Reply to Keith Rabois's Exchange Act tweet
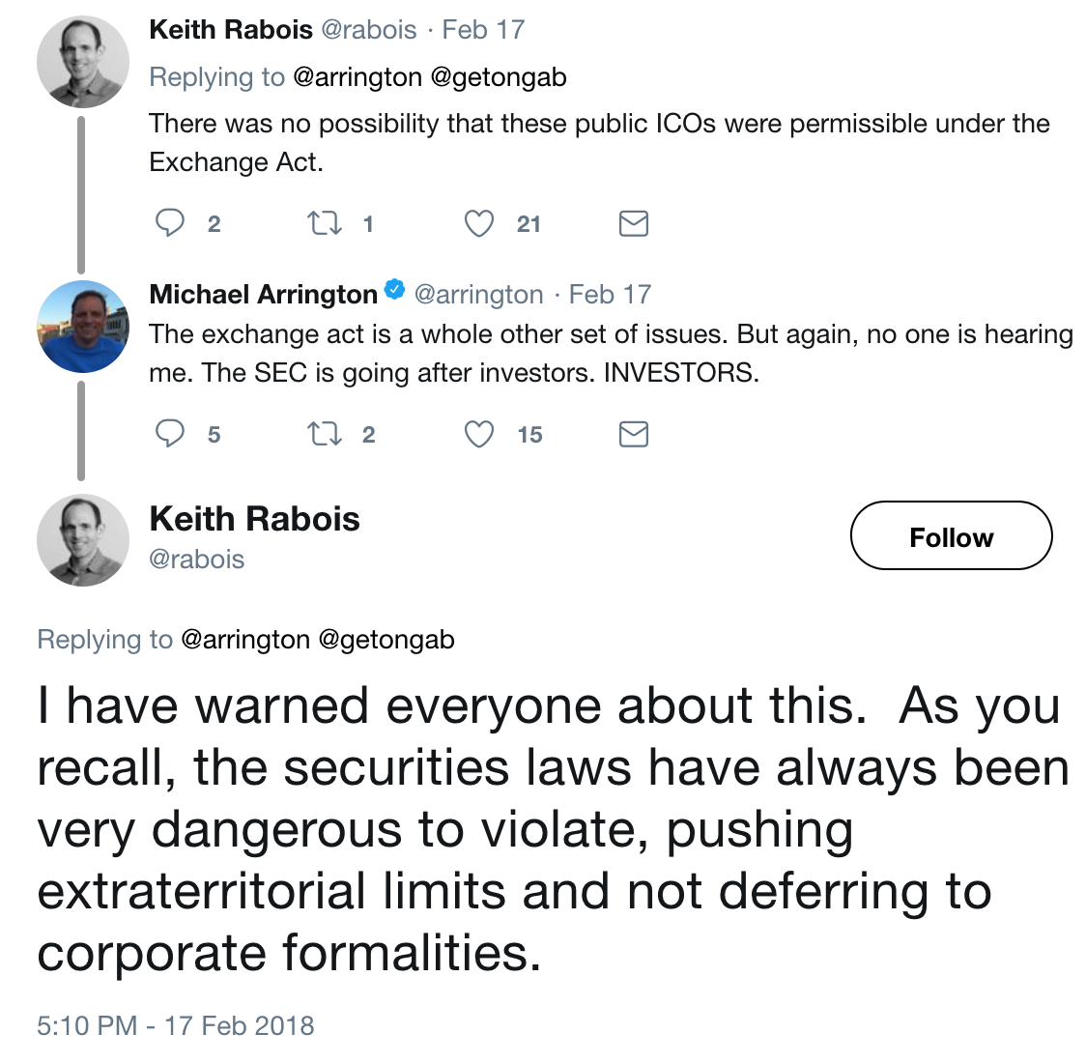The height and width of the screenshot is (1063, 1086). pyautogui.click(x=170, y=223)
